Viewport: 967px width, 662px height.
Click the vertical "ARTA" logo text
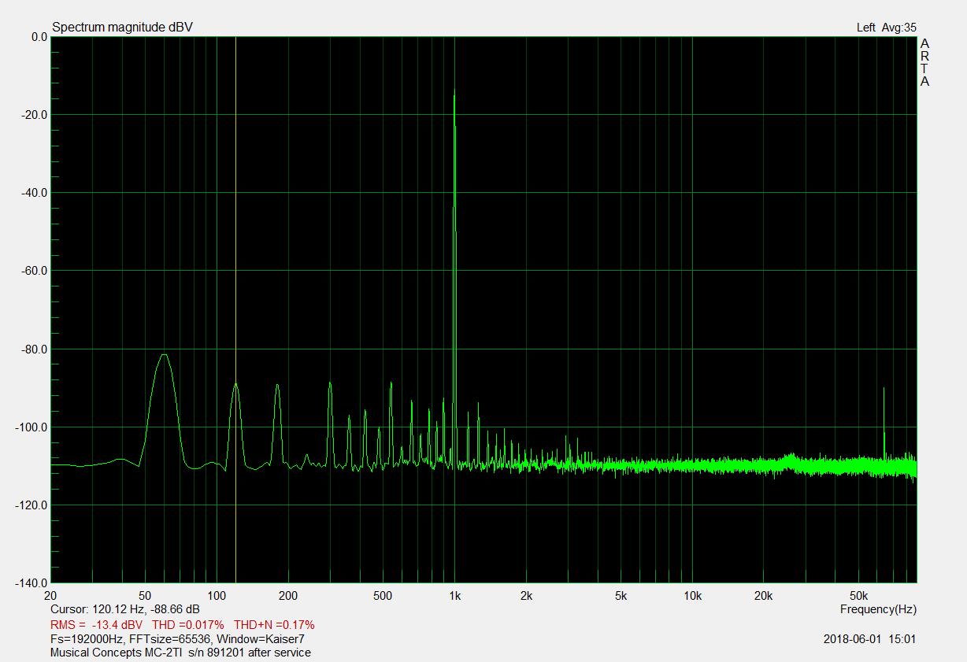(x=924, y=62)
